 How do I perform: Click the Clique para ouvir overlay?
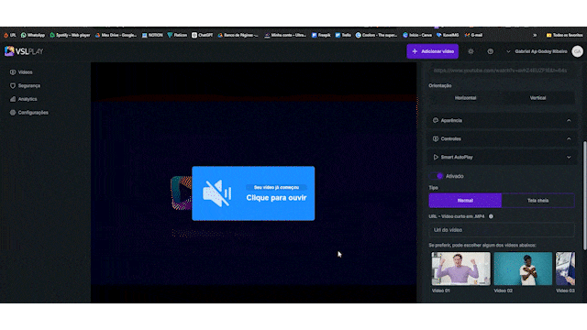point(253,193)
